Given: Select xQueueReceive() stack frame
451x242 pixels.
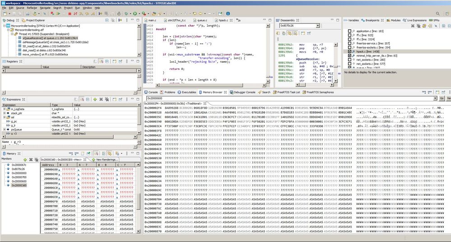Looking at the screenshot, I should [x=50, y=38].
